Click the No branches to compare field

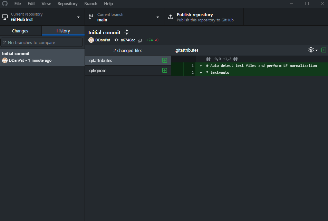(x=42, y=42)
